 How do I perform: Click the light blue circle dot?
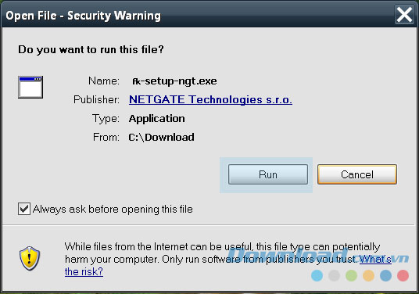click(x=317, y=275)
